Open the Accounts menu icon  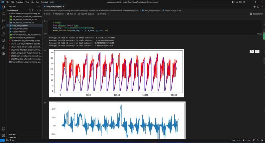(x=3, y=129)
